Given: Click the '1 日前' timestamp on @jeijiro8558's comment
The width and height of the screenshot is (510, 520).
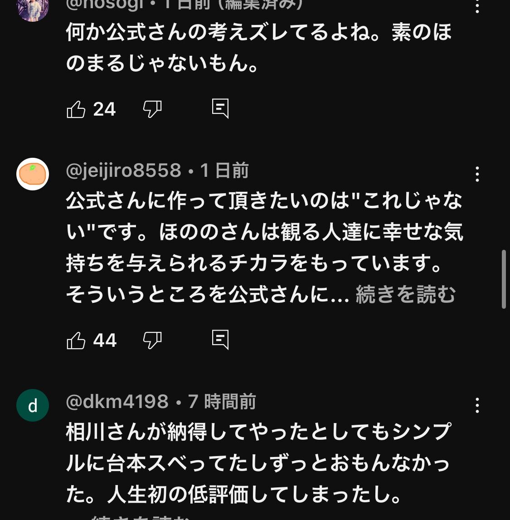Looking at the screenshot, I should 224,171.
